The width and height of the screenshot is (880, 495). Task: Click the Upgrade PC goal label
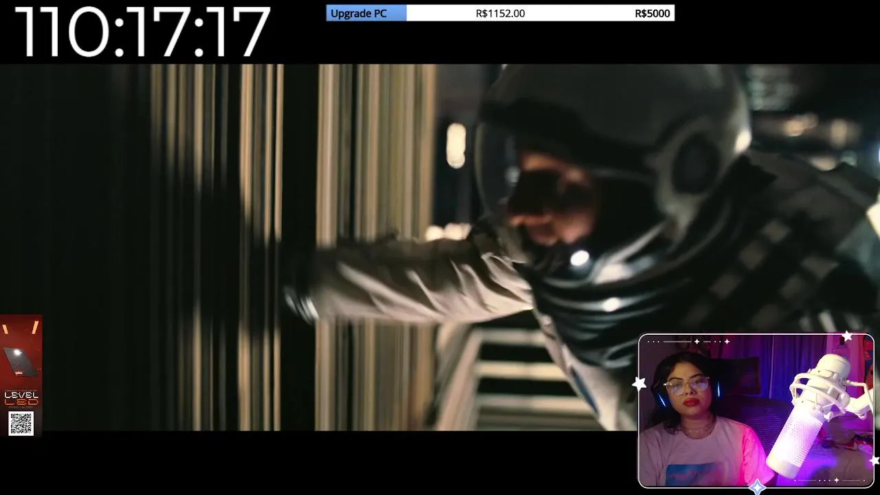358,13
